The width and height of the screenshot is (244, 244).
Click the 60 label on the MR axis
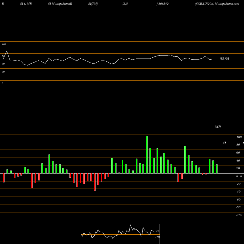click(238, 153)
